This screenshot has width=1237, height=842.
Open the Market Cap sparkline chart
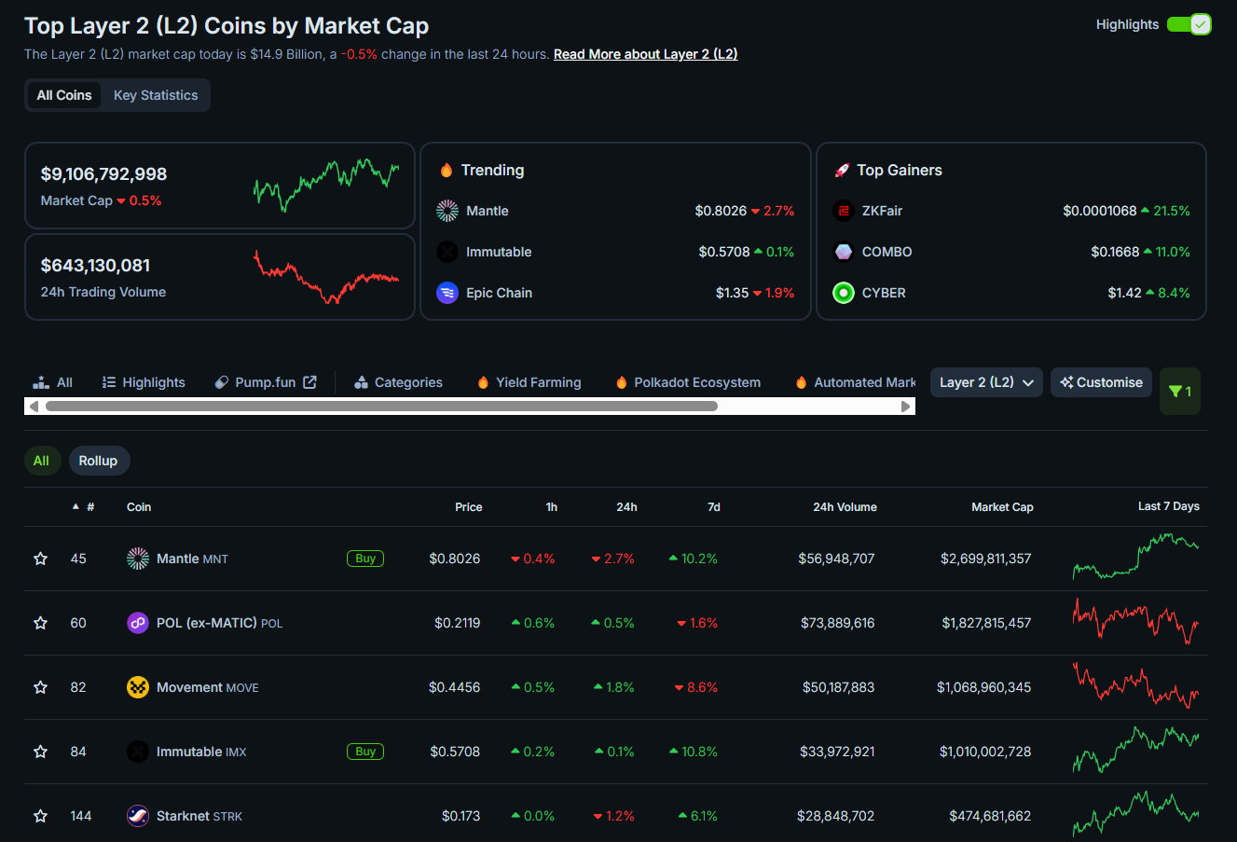pos(326,184)
